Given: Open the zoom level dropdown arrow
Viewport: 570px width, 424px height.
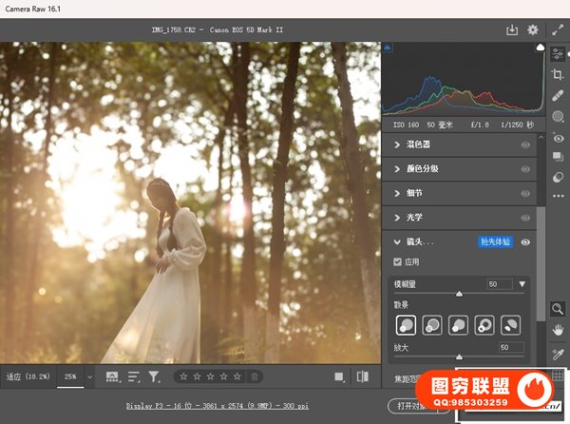Looking at the screenshot, I should pyautogui.click(x=90, y=376).
